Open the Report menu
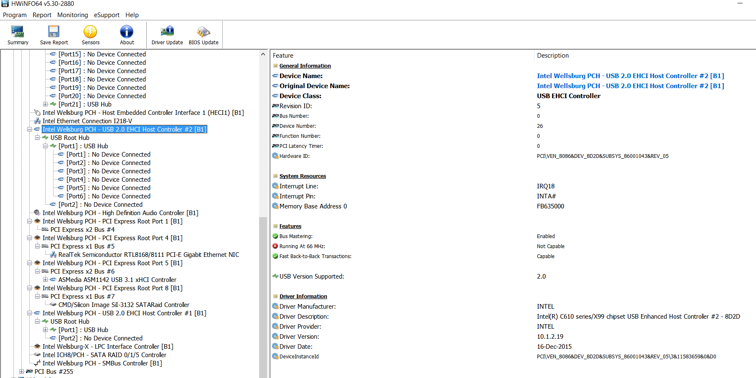Image resolution: width=756 pixels, height=378 pixels. [42, 15]
